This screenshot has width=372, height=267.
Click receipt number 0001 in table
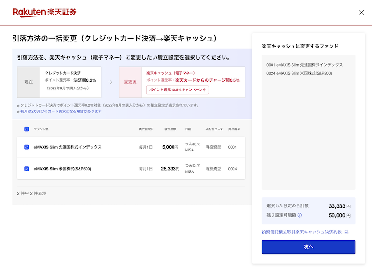click(x=232, y=147)
